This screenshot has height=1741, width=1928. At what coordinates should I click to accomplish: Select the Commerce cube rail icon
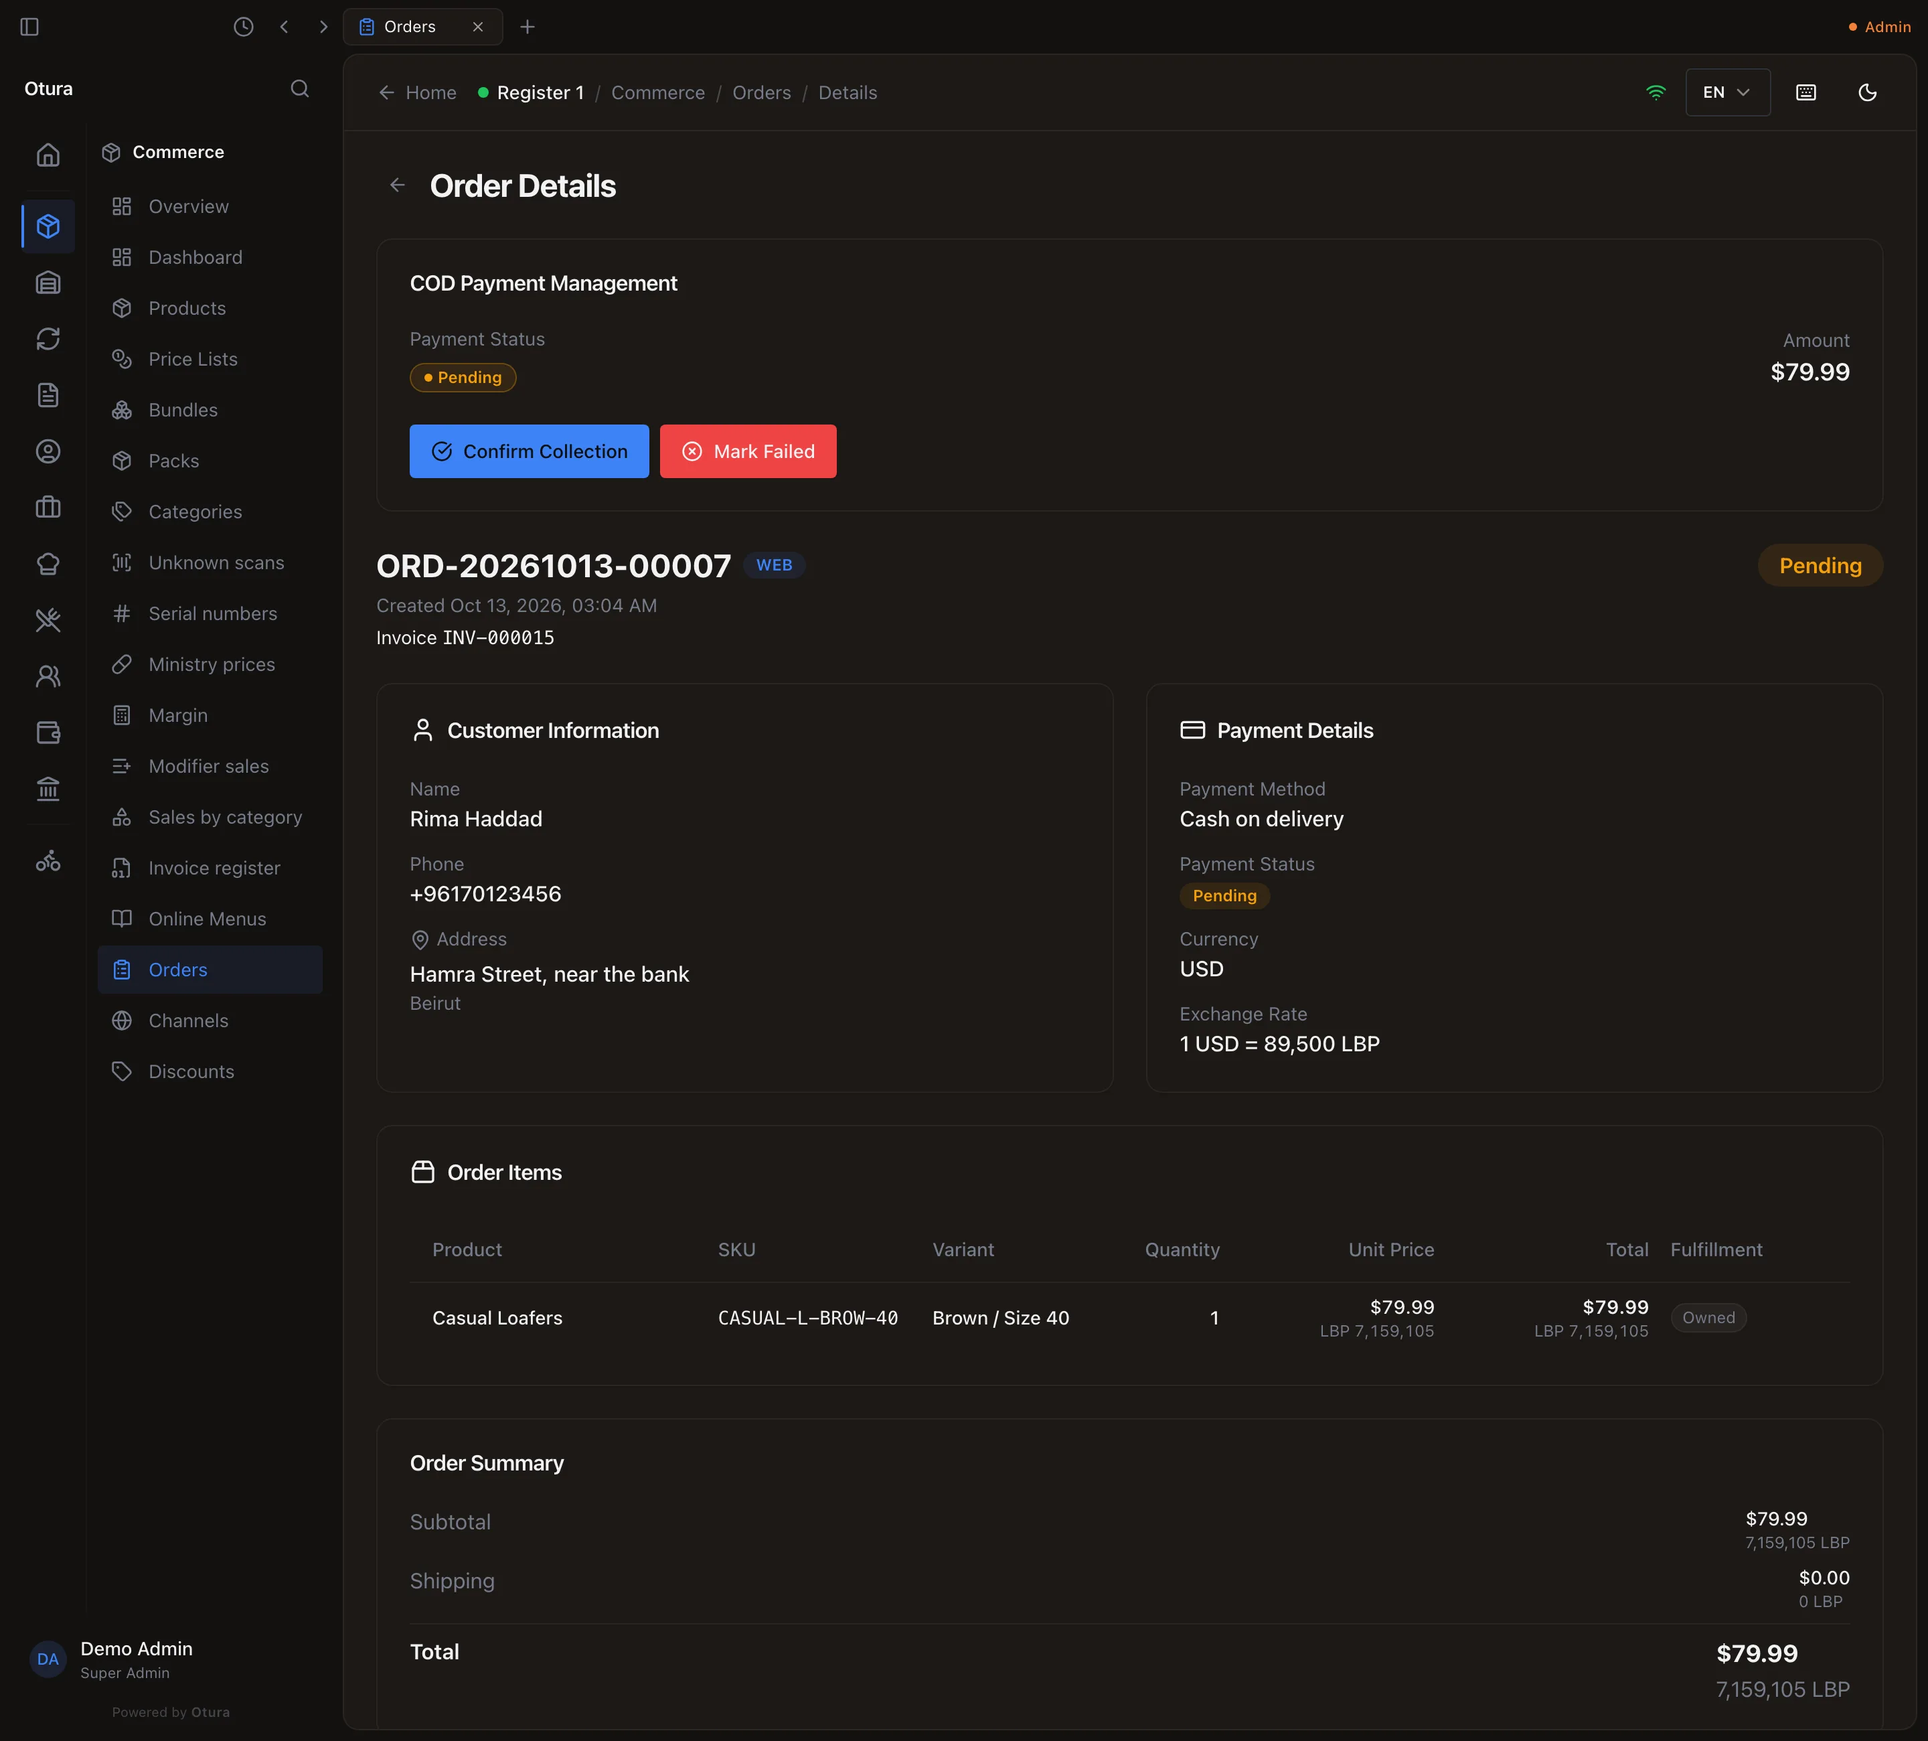[48, 226]
